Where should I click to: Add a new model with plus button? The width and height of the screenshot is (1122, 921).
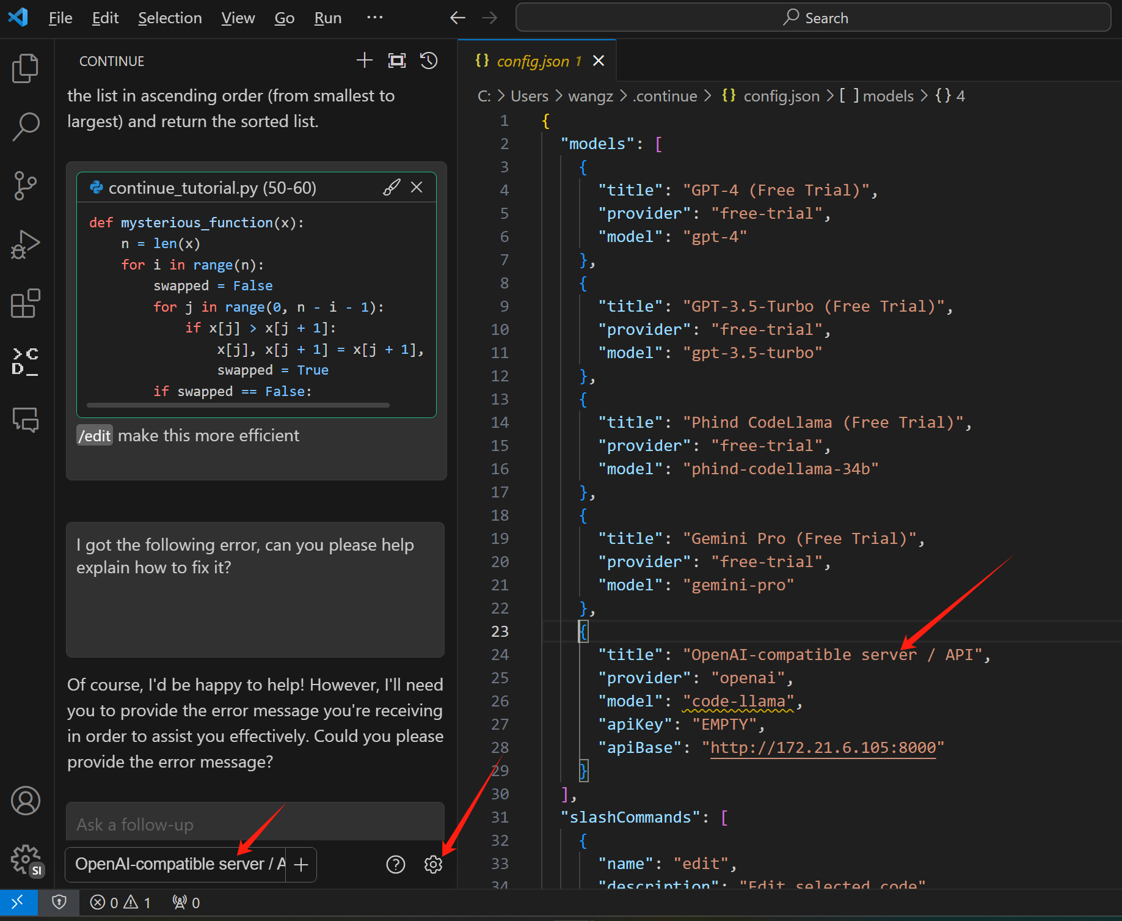(x=301, y=864)
